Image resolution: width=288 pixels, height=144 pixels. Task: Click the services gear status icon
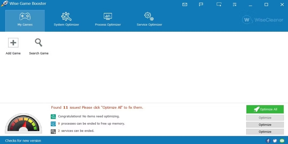click(53, 131)
